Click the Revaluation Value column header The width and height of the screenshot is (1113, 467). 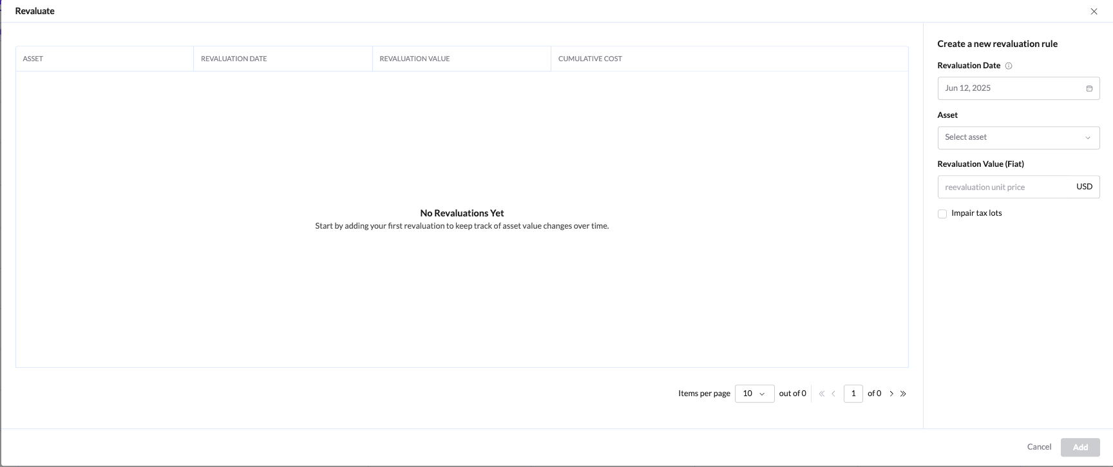coord(415,59)
